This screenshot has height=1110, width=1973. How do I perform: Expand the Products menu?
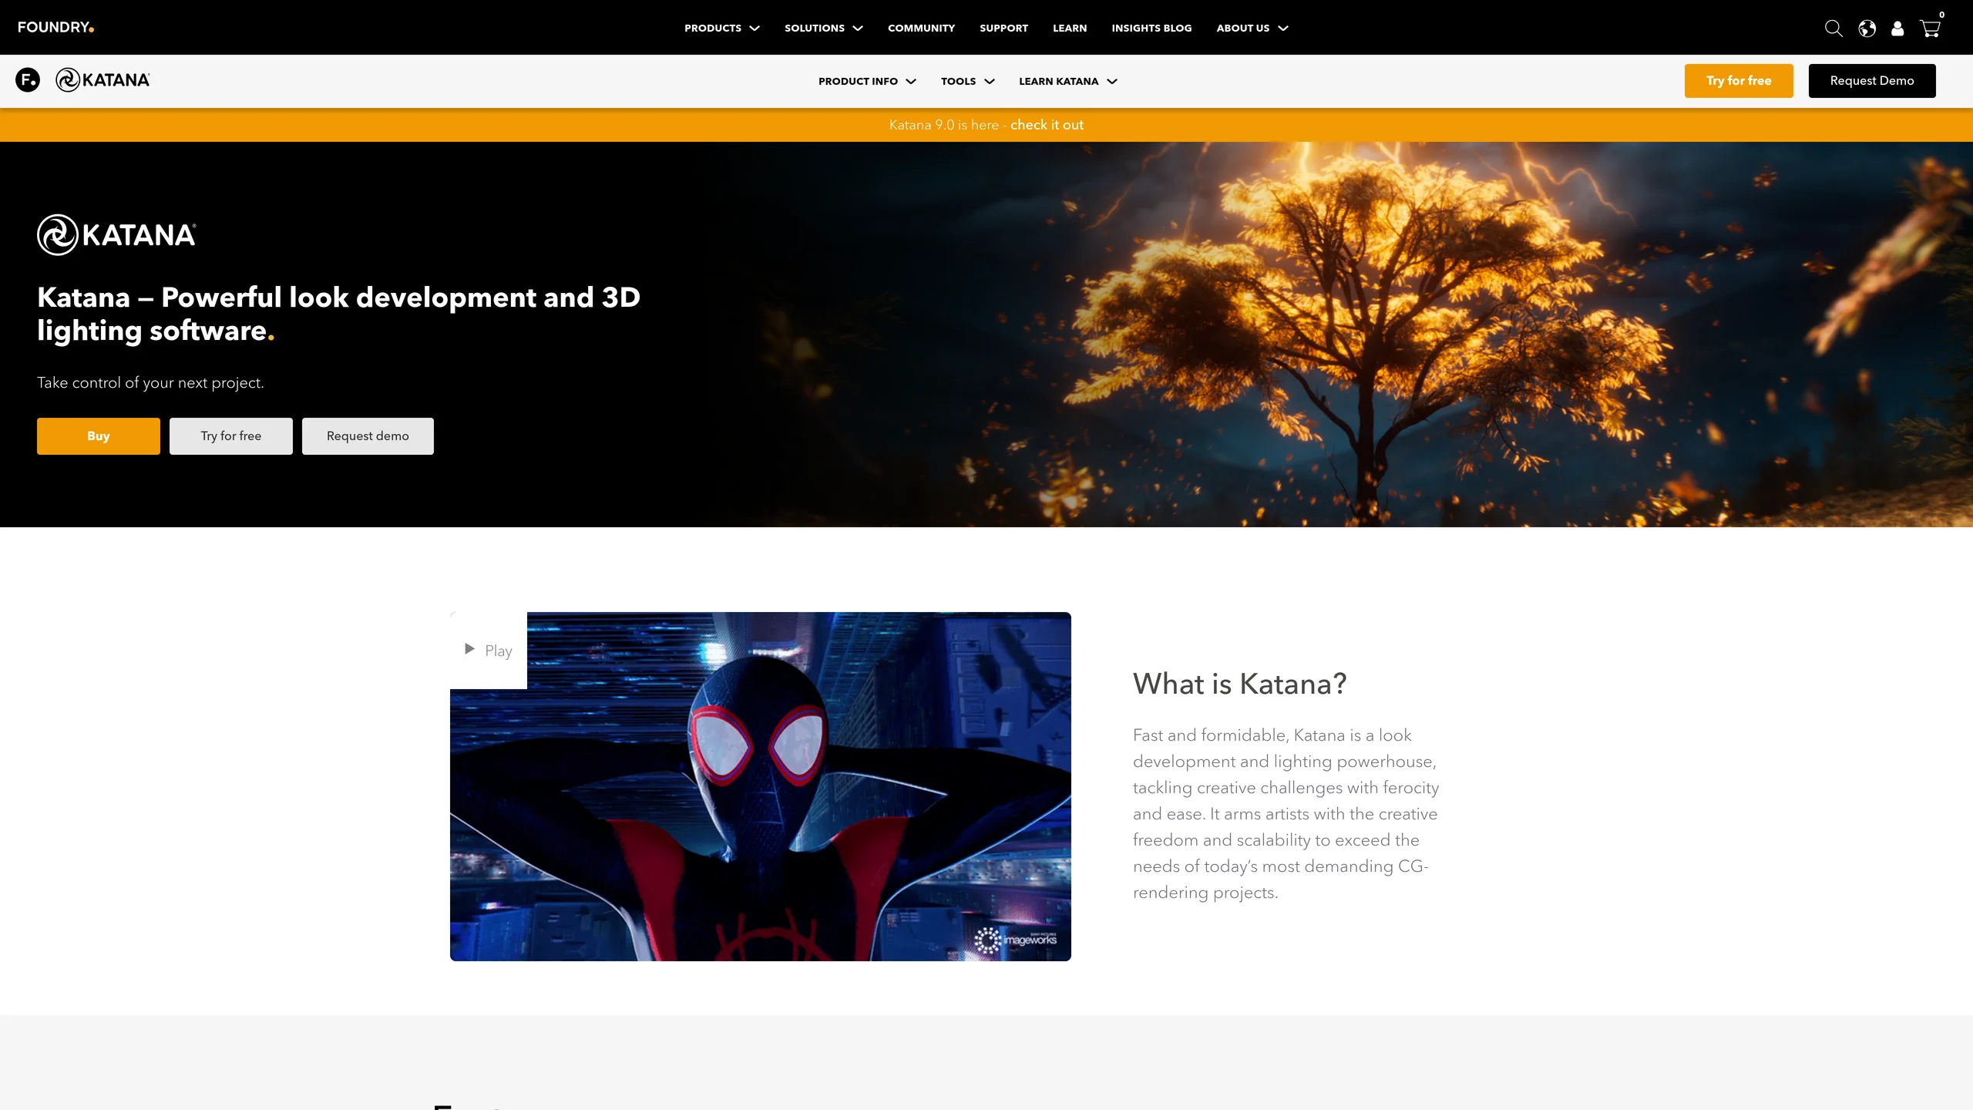(x=721, y=28)
